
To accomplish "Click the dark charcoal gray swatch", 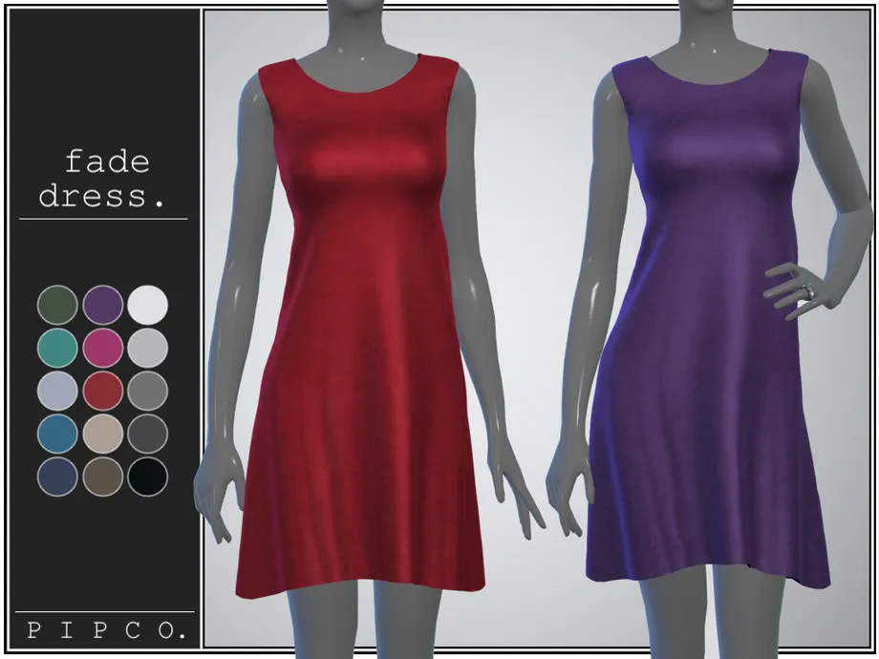I will point(148,434).
